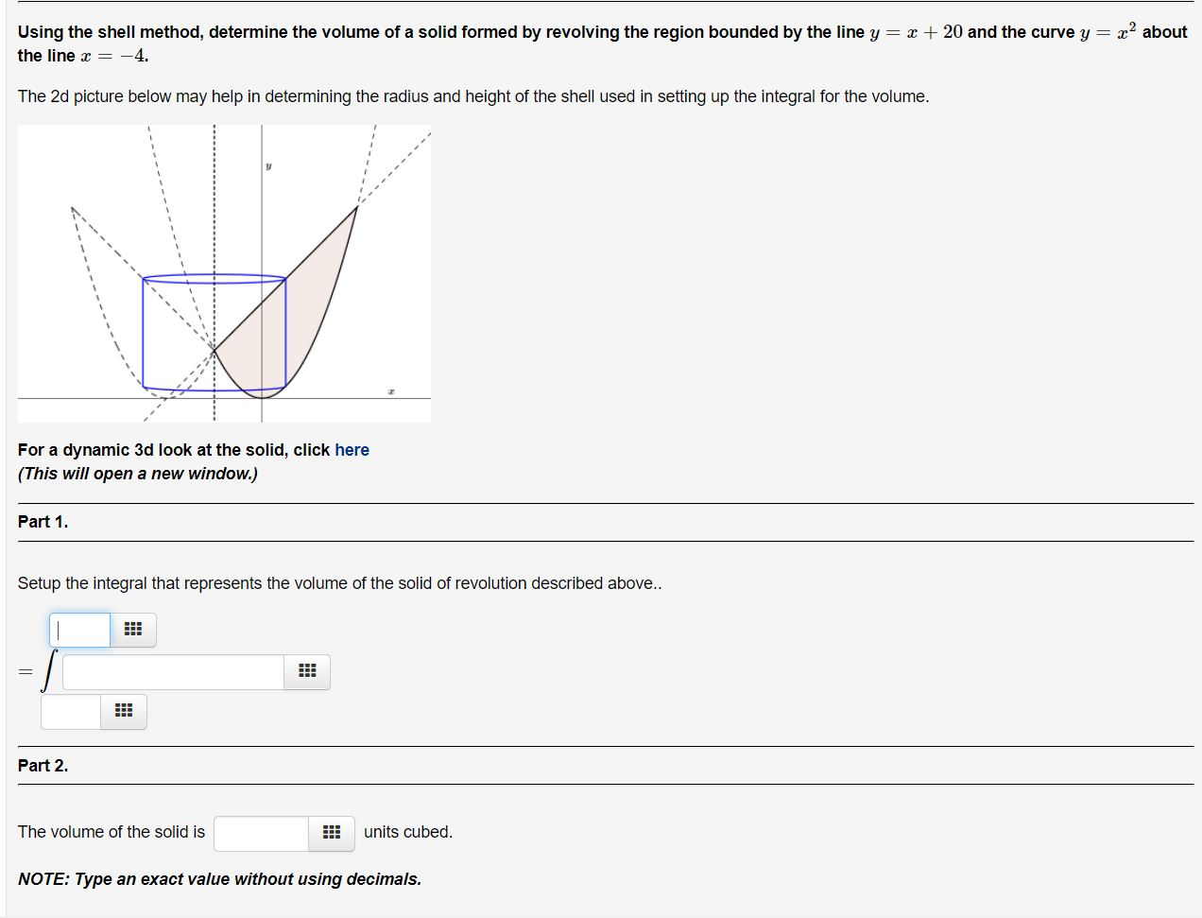The image size is (1202, 918).
Task: Select the Part 1 heading
Action: [x=42, y=521]
